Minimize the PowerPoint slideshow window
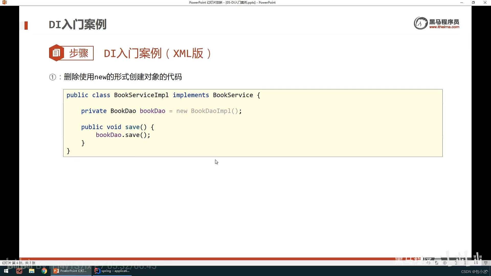Screen dimensions: 491x276 (462, 3)
